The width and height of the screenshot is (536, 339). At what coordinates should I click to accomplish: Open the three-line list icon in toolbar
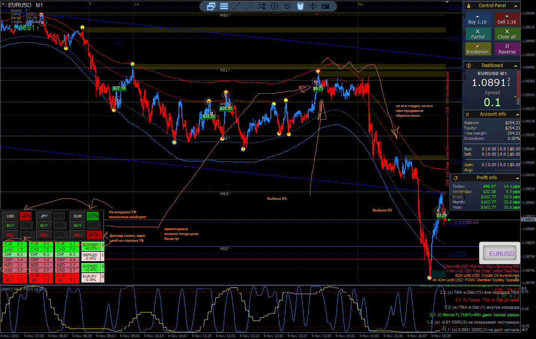tap(224, 6)
